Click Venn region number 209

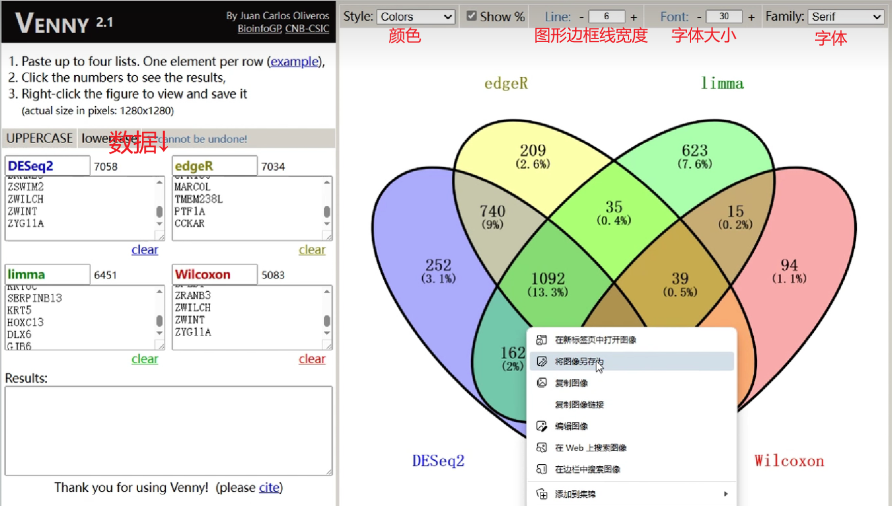click(x=533, y=150)
